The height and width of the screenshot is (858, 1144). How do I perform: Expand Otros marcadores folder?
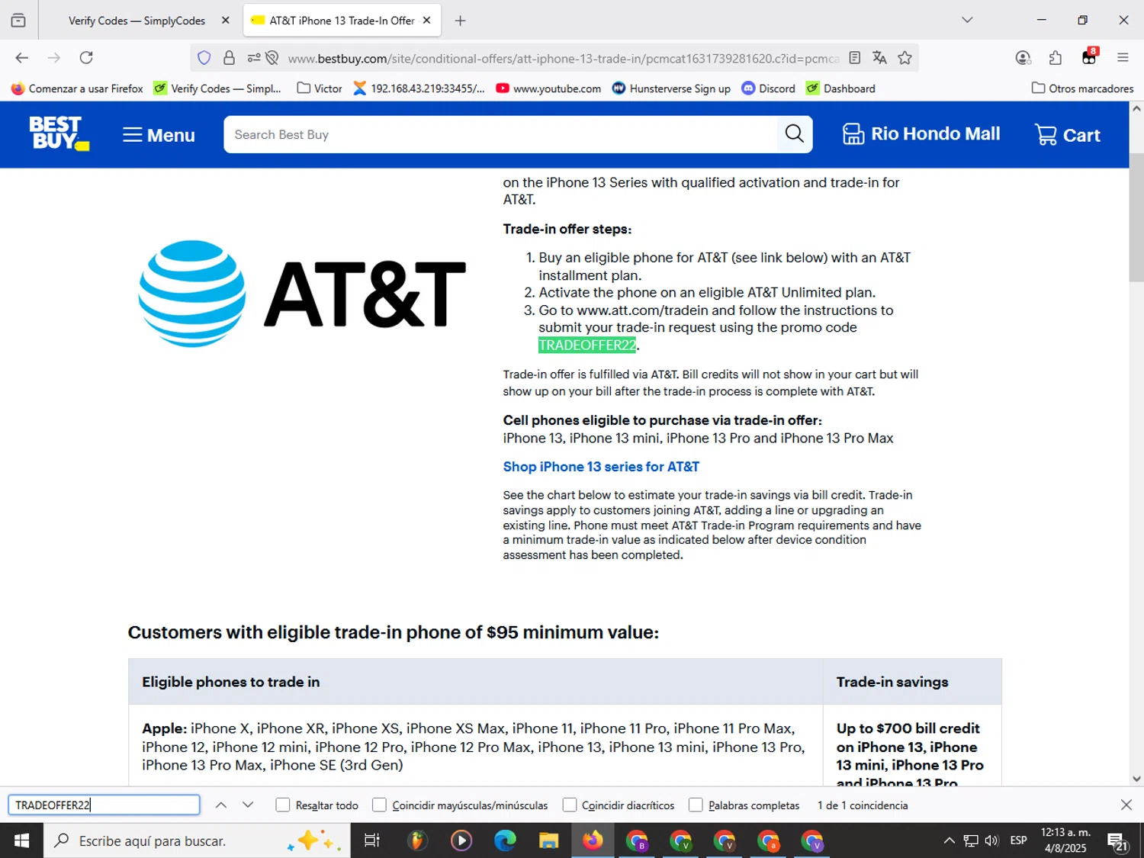coord(1082,88)
